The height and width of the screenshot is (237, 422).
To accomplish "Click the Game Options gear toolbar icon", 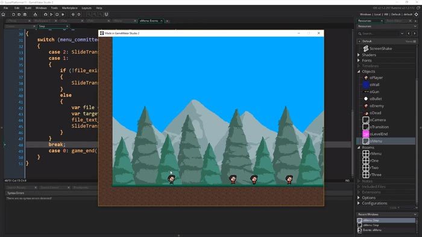I will tap(73, 14).
